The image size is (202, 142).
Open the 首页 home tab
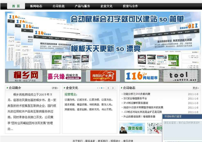(x=16, y=6)
